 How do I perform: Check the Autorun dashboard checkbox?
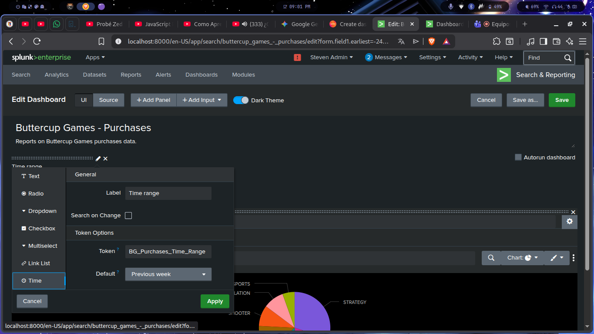(x=518, y=158)
